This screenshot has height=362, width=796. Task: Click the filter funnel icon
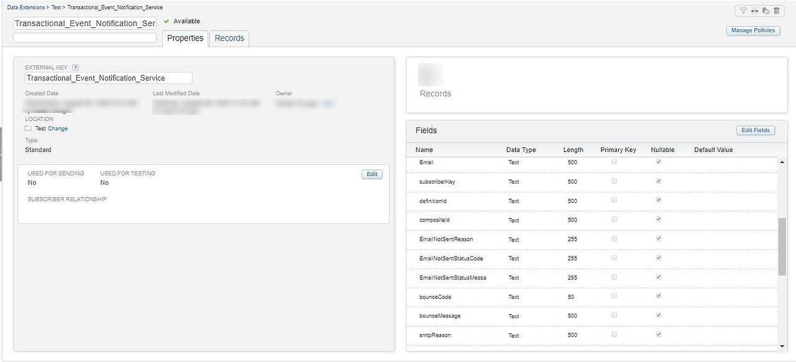coord(743,11)
